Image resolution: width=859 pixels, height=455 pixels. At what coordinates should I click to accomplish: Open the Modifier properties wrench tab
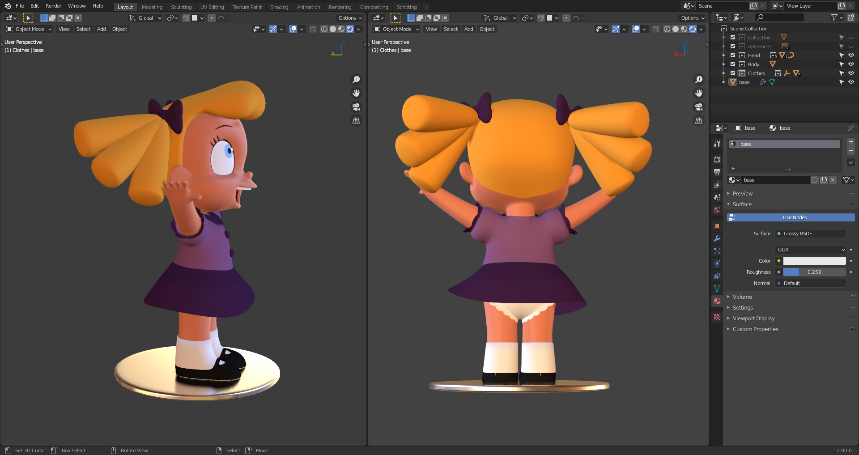(x=717, y=238)
